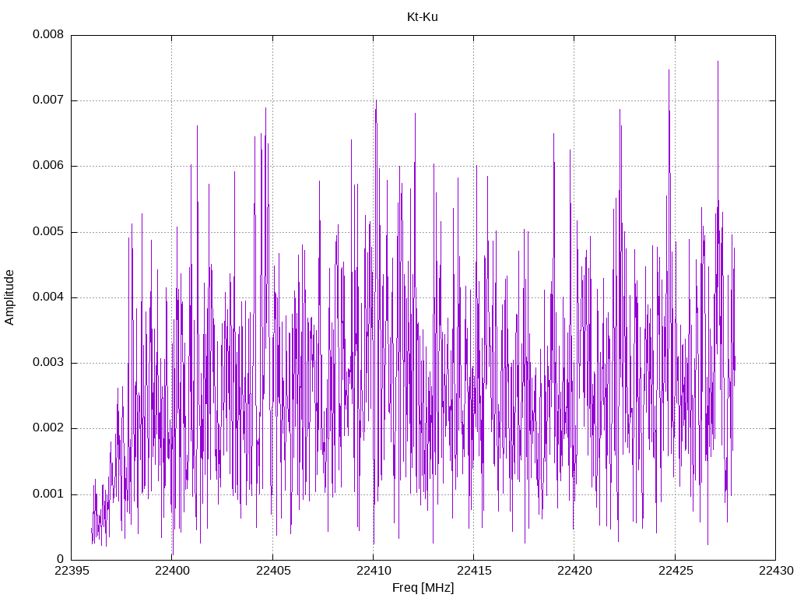The image size is (797, 598).
Task: Click the y-axis tick label 0.005
Action: coord(48,232)
